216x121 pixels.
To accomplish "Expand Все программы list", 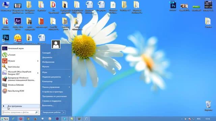I will [x=21, y=106].
